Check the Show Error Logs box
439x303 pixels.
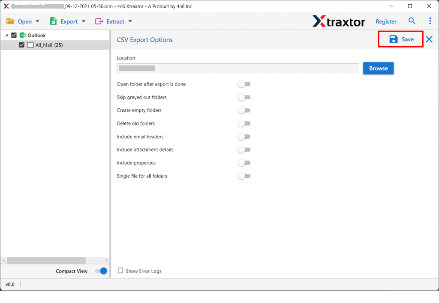pyautogui.click(x=120, y=271)
